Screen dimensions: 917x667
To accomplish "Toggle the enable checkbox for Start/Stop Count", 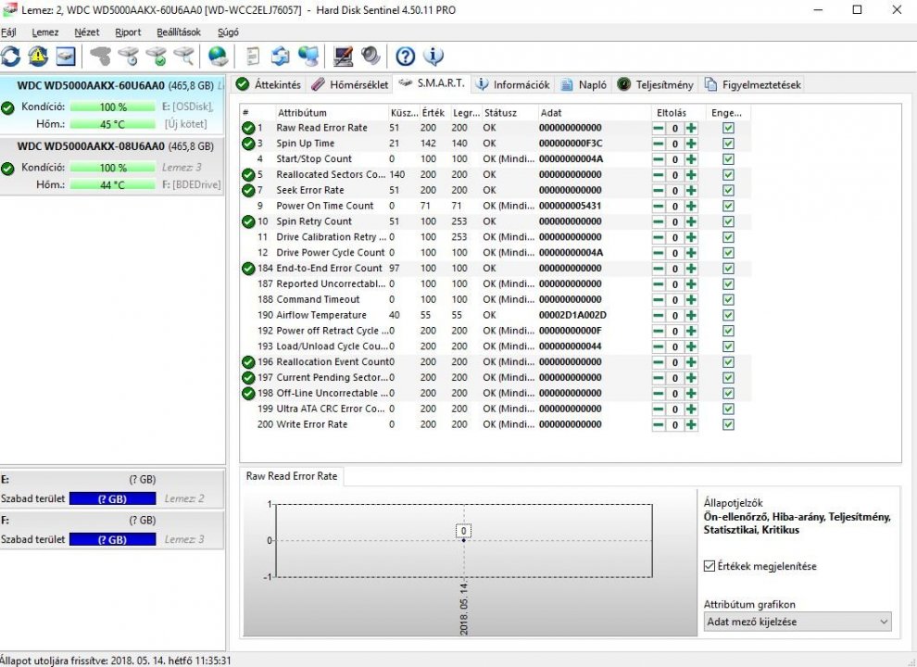I will (728, 159).
